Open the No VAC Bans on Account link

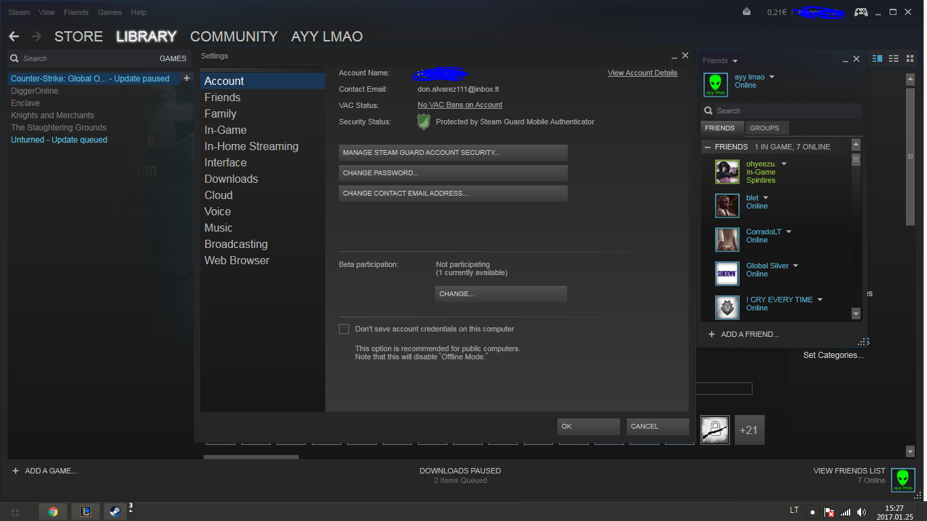coord(460,105)
